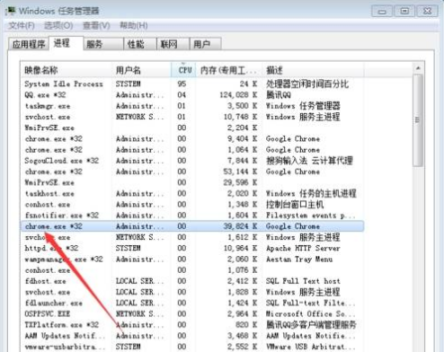
Task: Select the fdhost.exe process
Action: pyautogui.click(x=192, y=281)
